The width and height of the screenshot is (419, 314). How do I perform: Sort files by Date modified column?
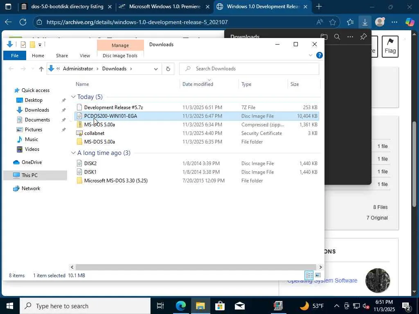pos(198,84)
